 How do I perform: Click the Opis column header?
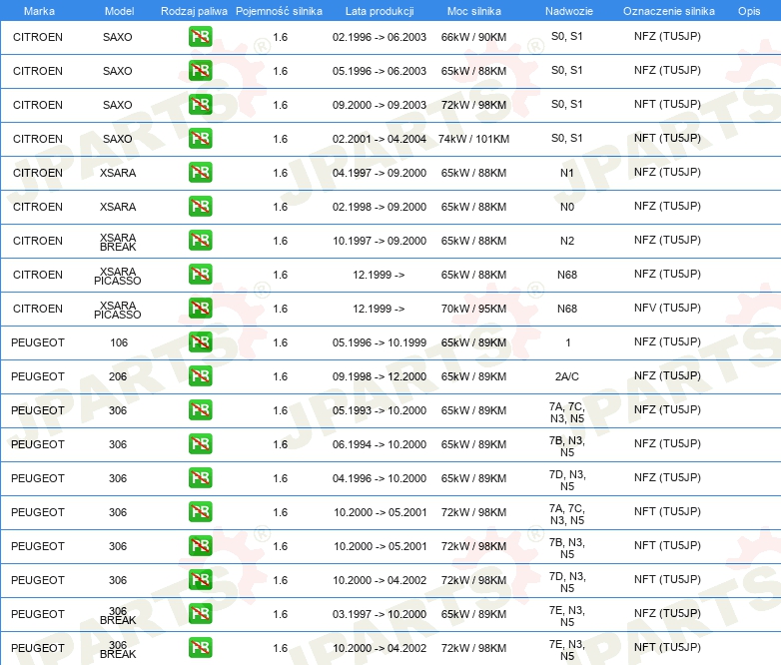click(749, 11)
